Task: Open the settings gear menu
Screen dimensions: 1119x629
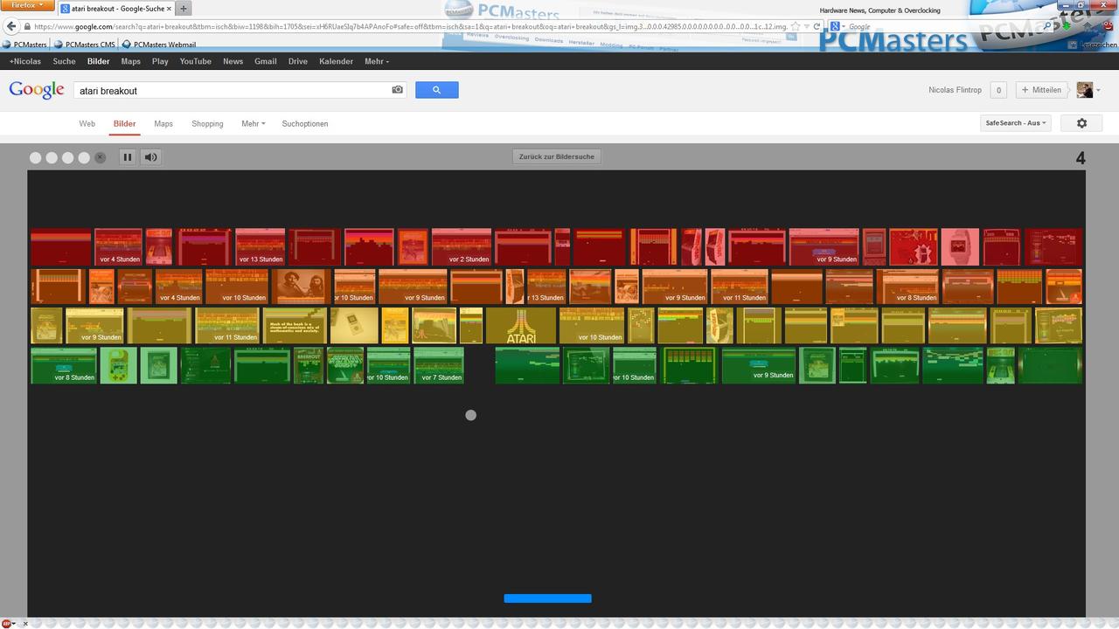Action: pos(1081,123)
